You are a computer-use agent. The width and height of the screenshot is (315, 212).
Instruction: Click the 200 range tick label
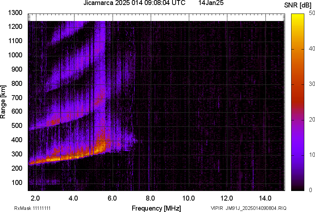(17, 168)
